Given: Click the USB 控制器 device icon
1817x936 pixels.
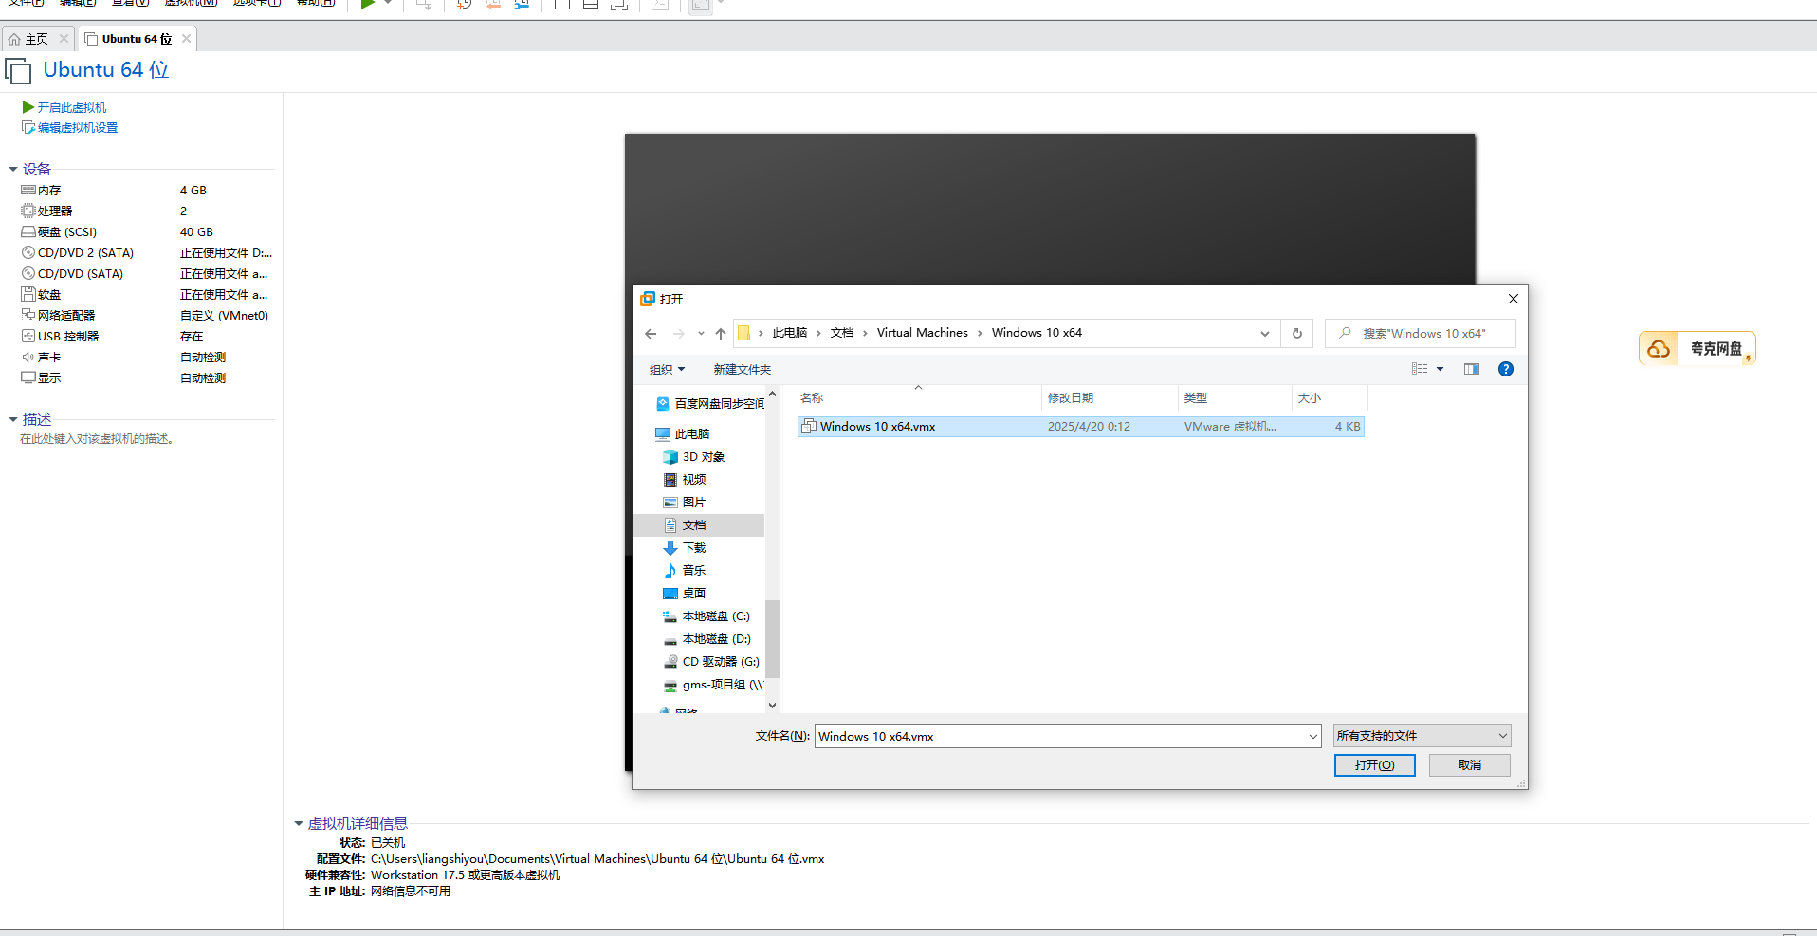Looking at the screenshot, I should (x=28, y=337).
